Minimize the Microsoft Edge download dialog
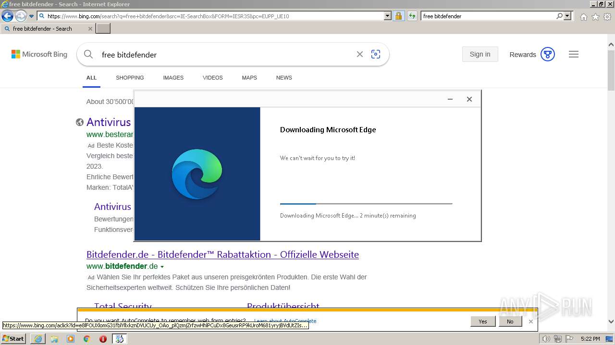 coord(450,99)
